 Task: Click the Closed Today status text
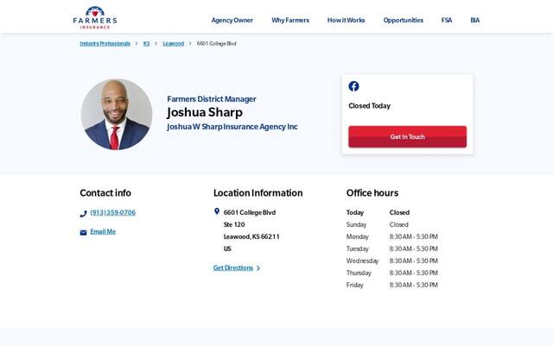pyautogui.click(x=369, y=106)
